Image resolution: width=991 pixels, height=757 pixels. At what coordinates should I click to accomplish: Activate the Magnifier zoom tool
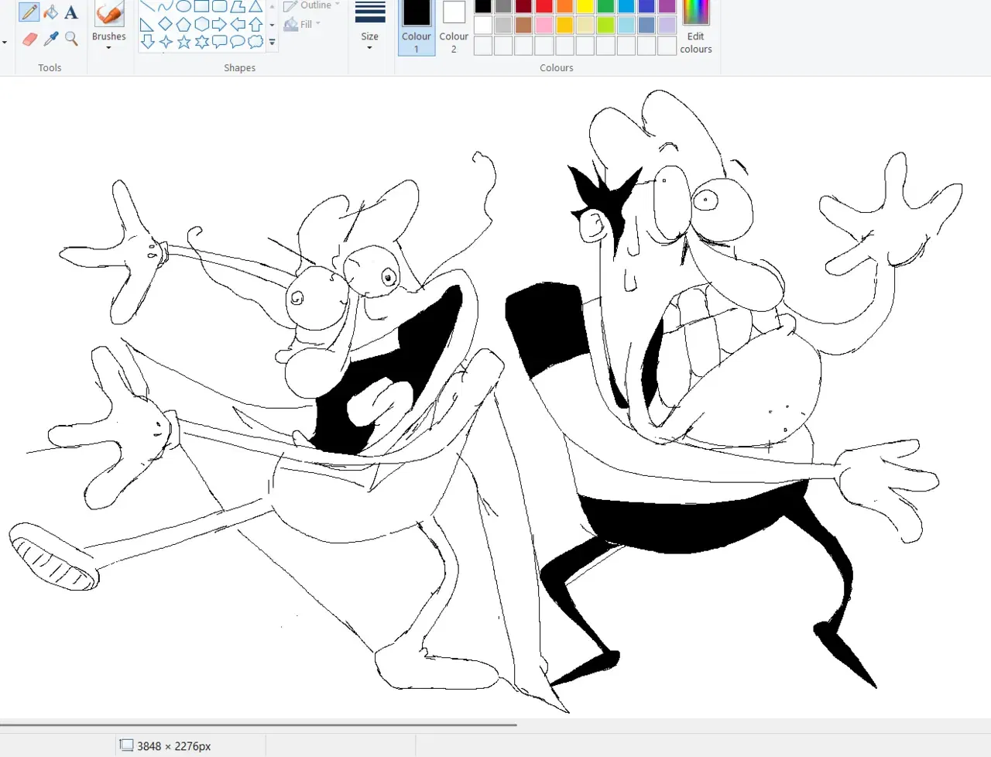click(71, 39)
